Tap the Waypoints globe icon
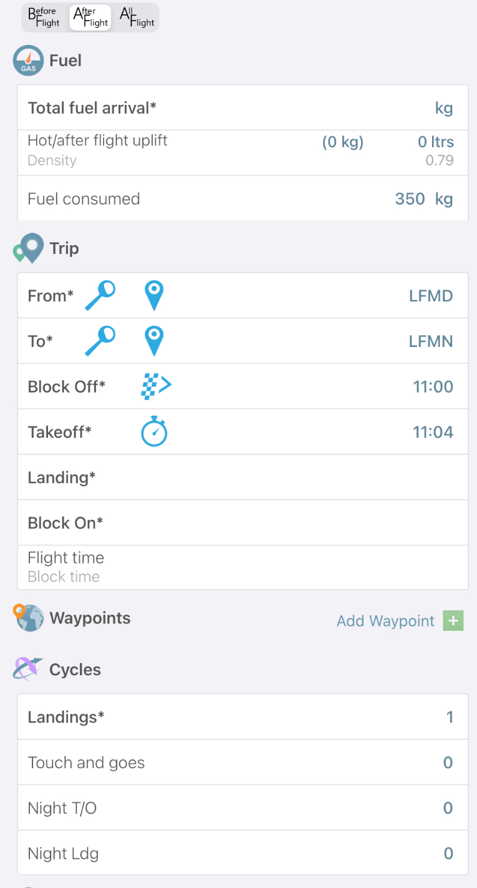 point(29,618)
